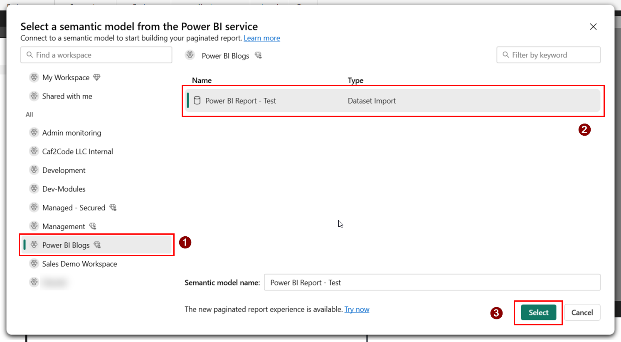Image resolution: width=621 pixels, height=342 pixels.
Task: Select the Power BI Blogs workspace
Action: pyautogui.click(x=96, y=245)
